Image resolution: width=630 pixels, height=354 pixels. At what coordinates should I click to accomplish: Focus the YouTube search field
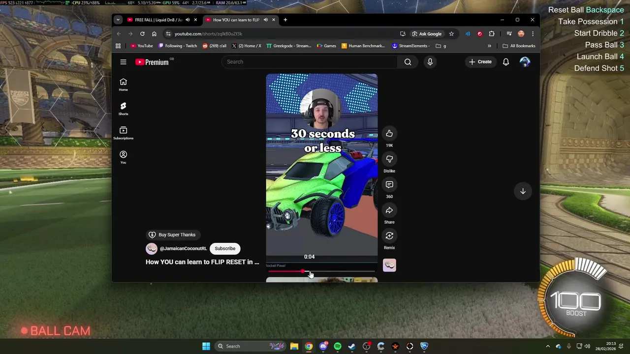pyautogui.click(x=310, y=62)
